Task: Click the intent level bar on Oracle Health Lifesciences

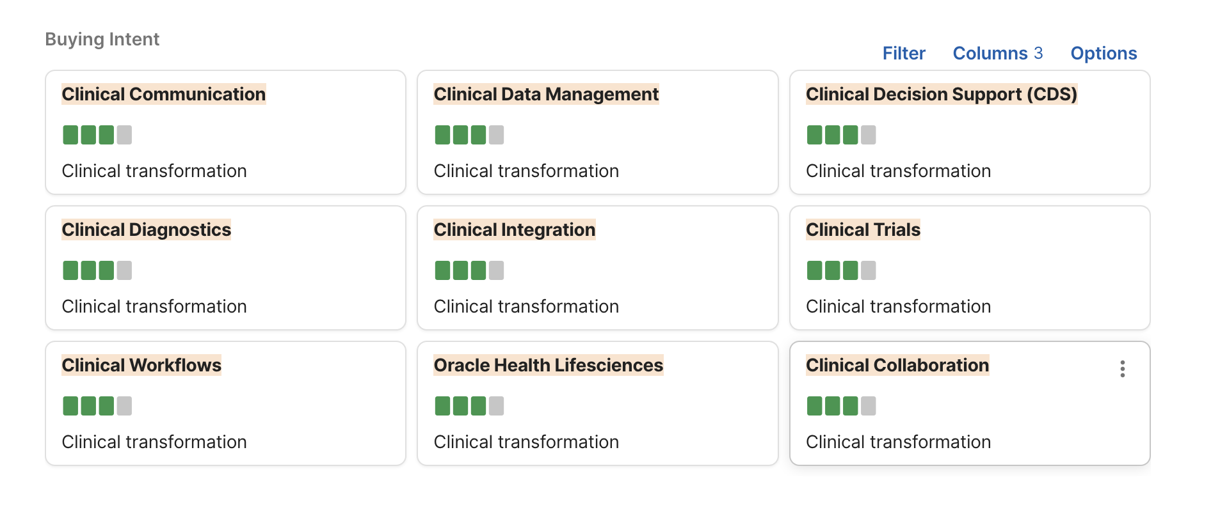Action: click(469, 406)
